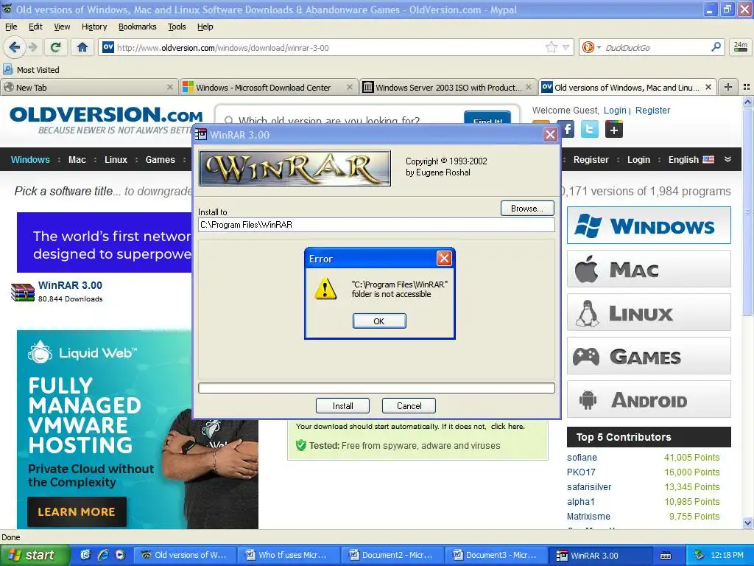Click the 24m timer toolbar button
This screenshot has height=566, width=754.
tap(741, 47)
